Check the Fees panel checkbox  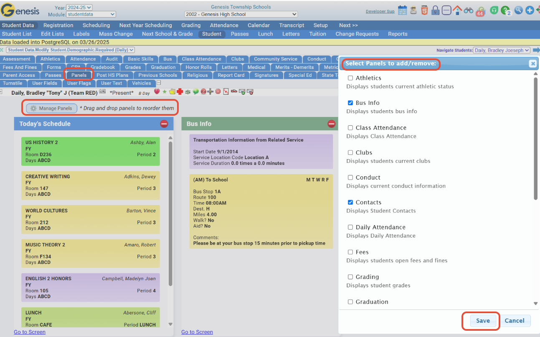(x=350, y=252)
